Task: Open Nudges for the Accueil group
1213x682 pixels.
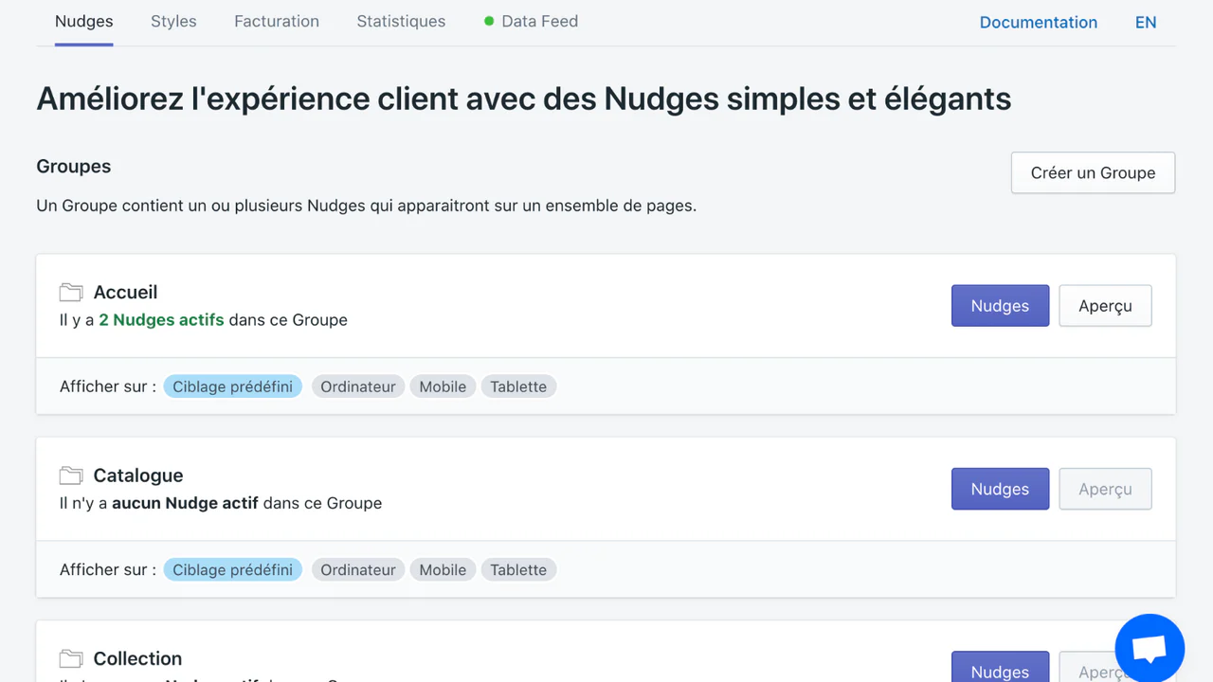Action: click(x=1000, y=306)
